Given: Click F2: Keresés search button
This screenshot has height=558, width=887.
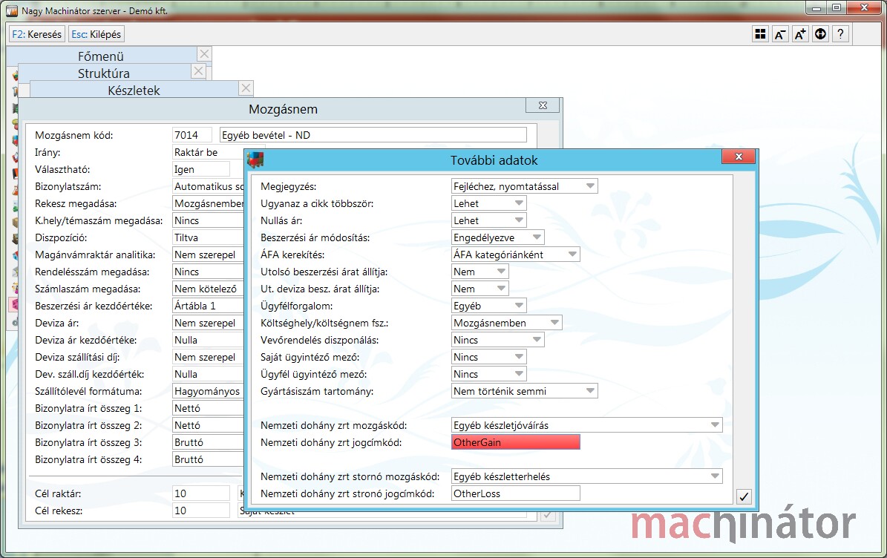Looking at the screenshot, I should pos(37,34).
